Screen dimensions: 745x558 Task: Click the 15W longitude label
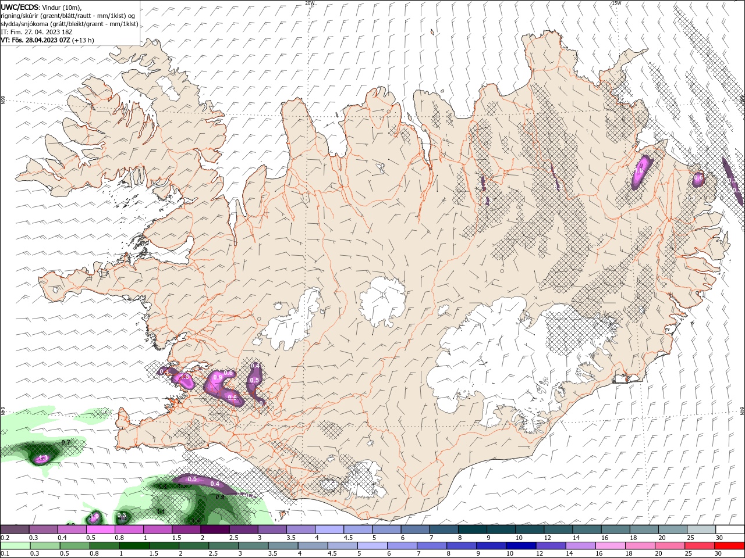[x=616, y=3]
